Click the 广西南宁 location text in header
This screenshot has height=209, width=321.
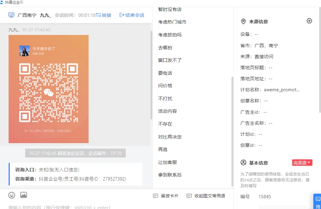(x=27, y=15)
